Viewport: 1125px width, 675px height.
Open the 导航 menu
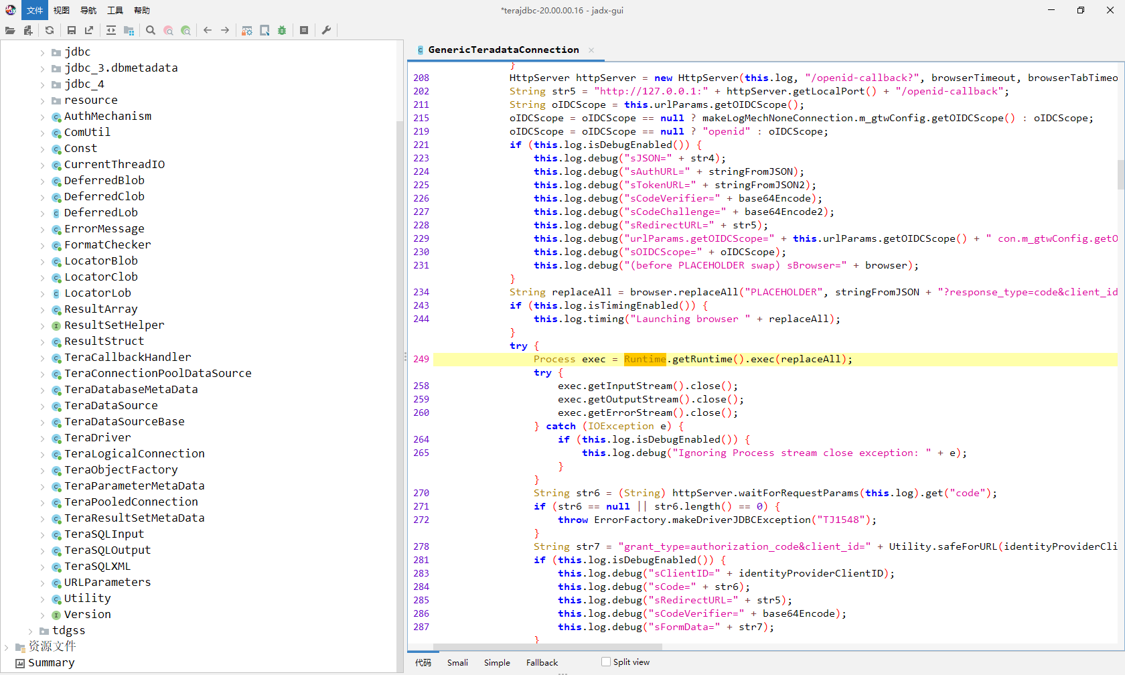[88, 10]
